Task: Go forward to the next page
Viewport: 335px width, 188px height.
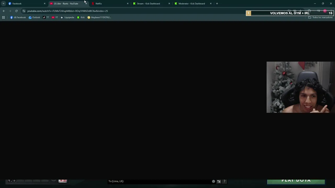Action: 10,11
